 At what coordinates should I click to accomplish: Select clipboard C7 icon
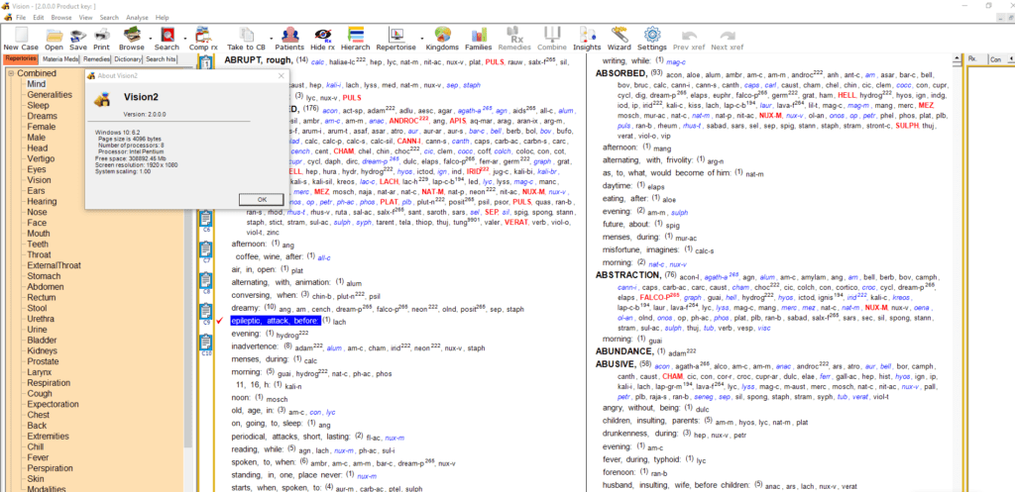point(206,250)
